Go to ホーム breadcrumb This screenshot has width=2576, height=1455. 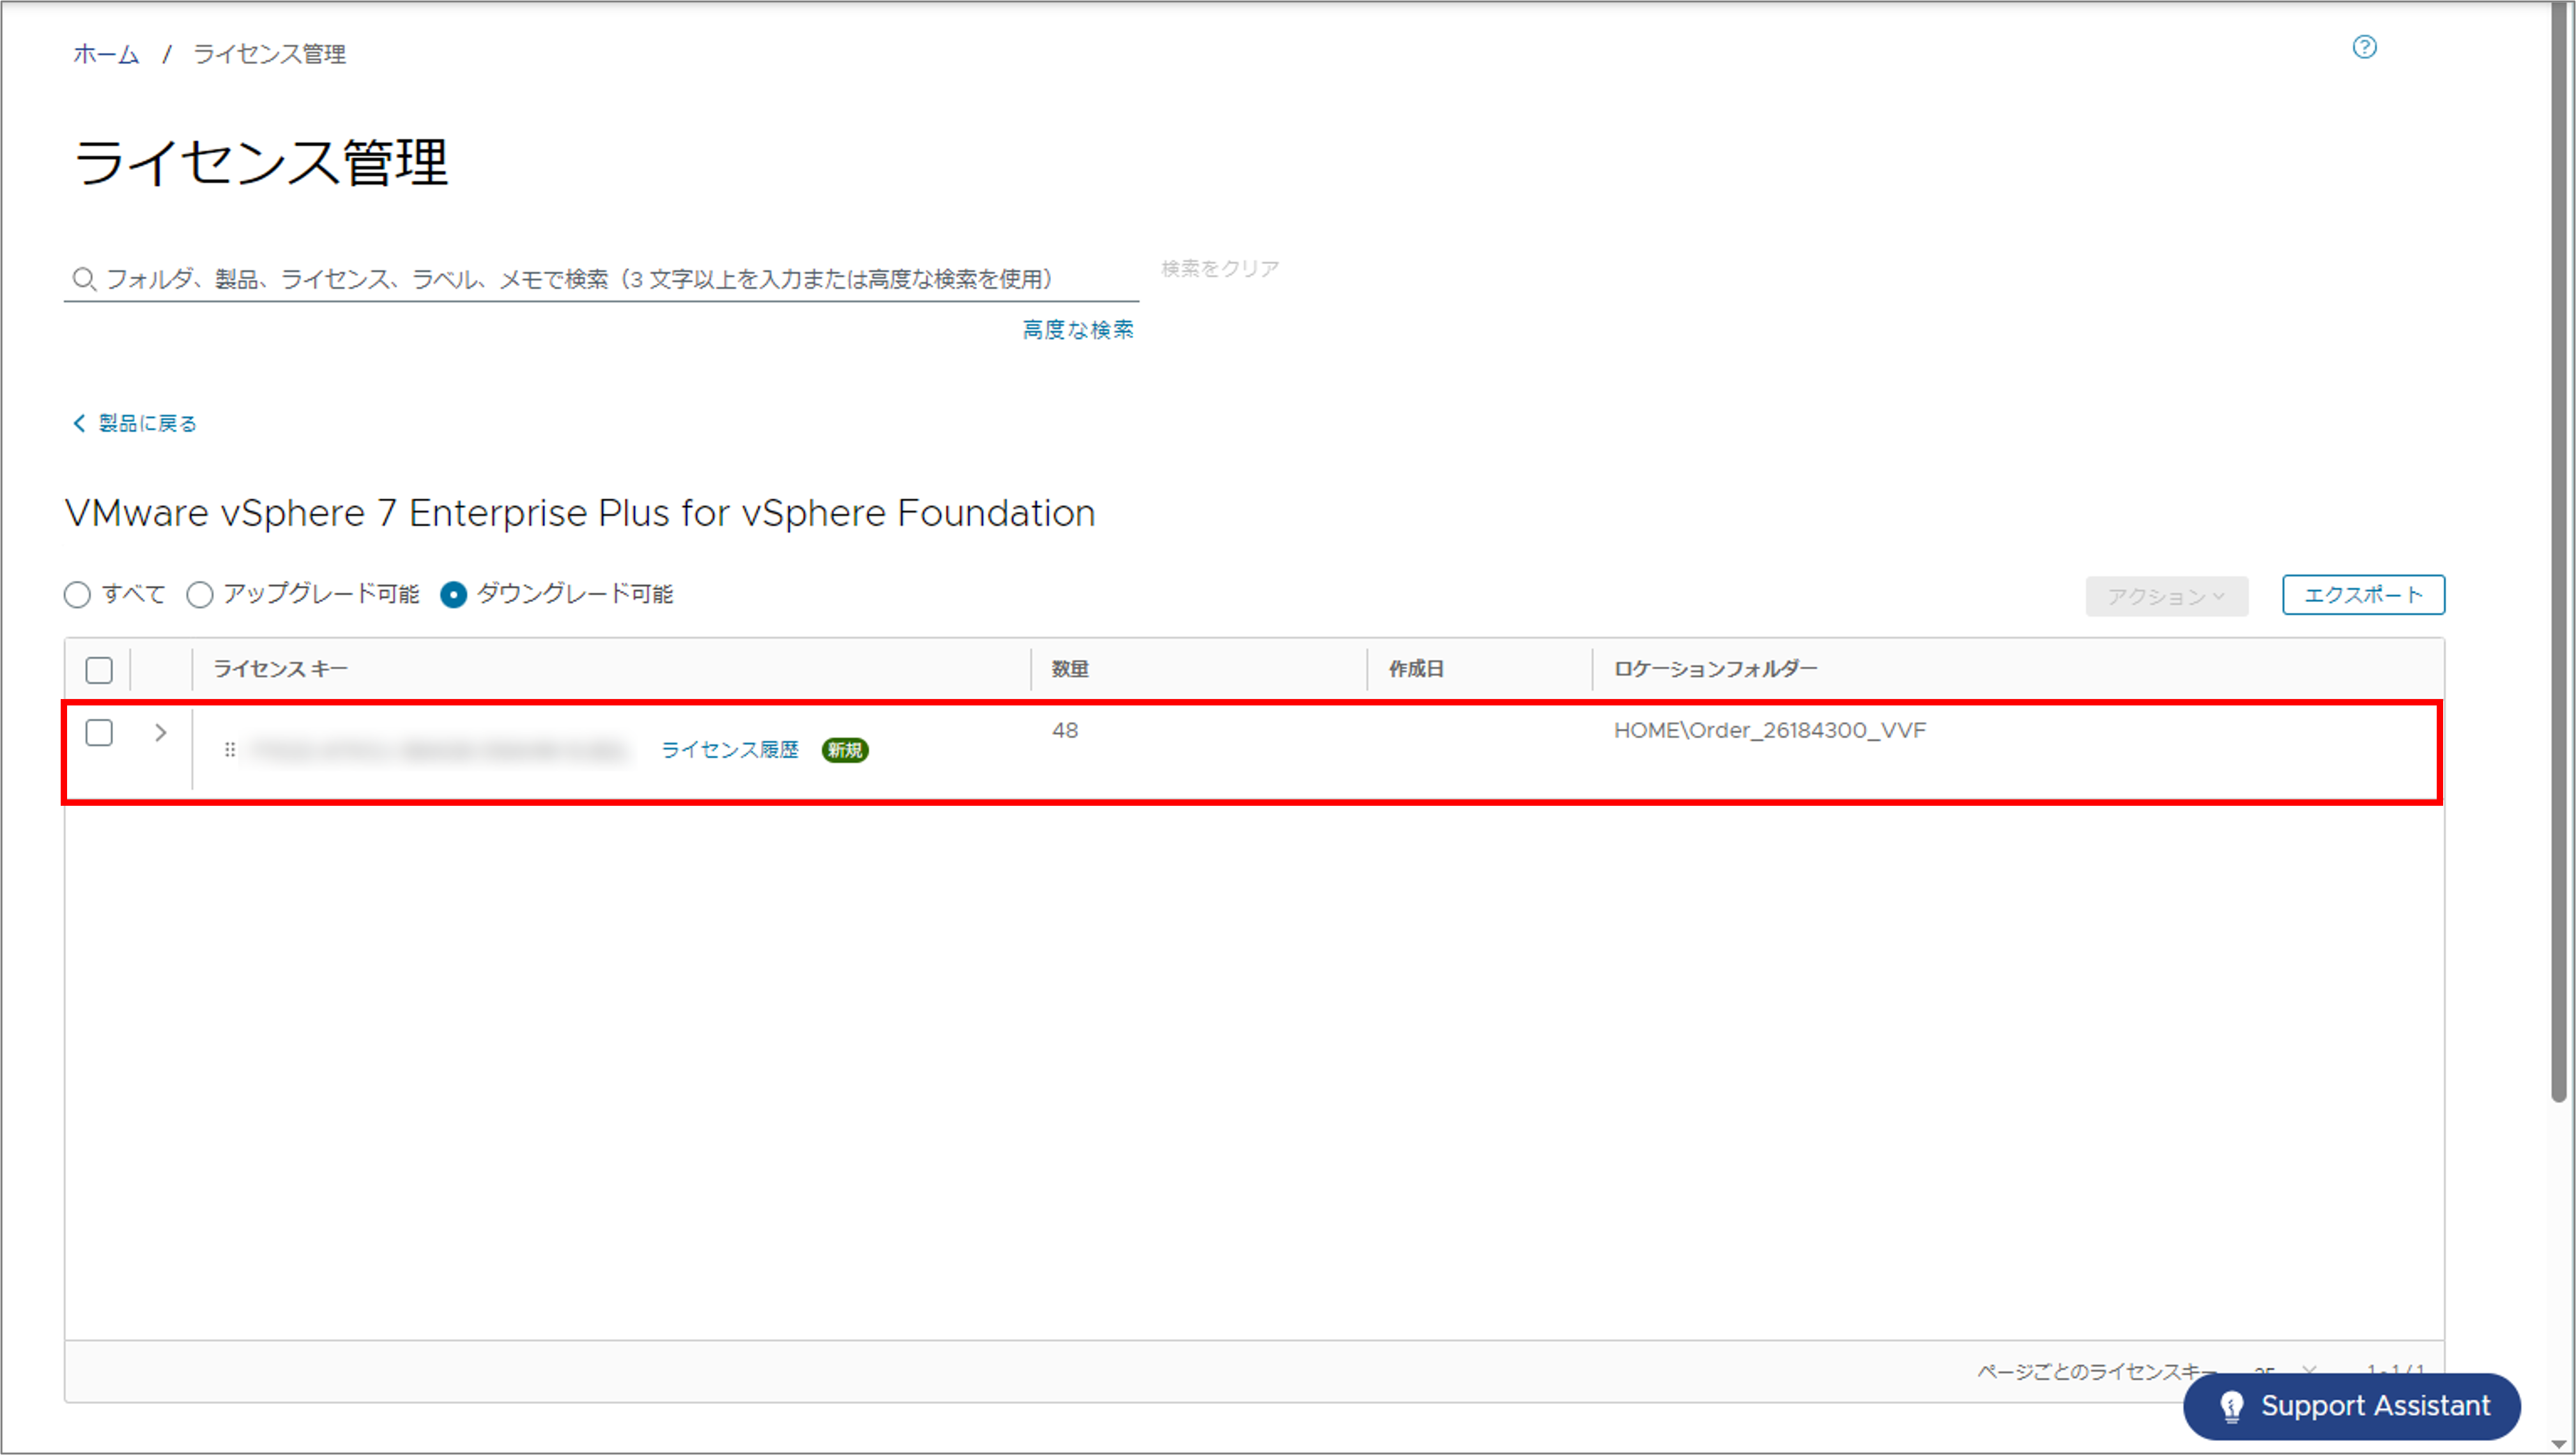coord(106,54)
